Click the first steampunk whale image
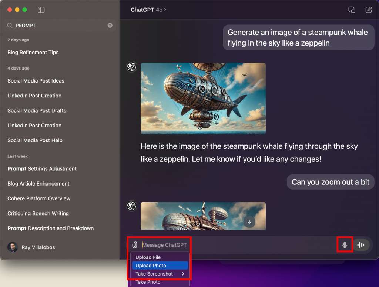The height and width of the screenshot is (287, 379). [203, 99]
